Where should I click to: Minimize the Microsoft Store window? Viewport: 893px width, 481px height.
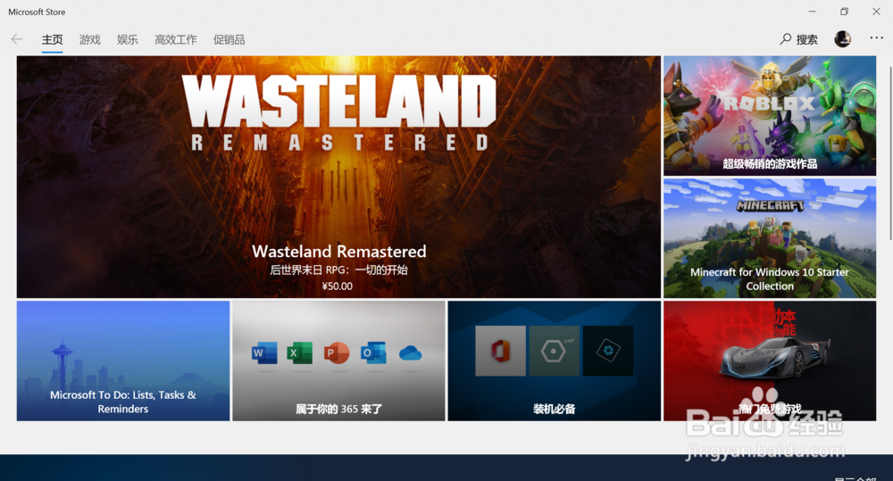[812, 12]
